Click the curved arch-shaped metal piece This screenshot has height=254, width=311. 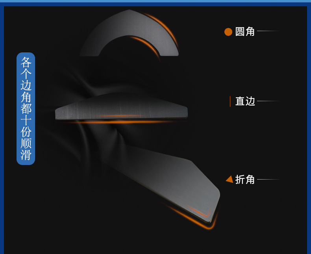coord(129,33)
